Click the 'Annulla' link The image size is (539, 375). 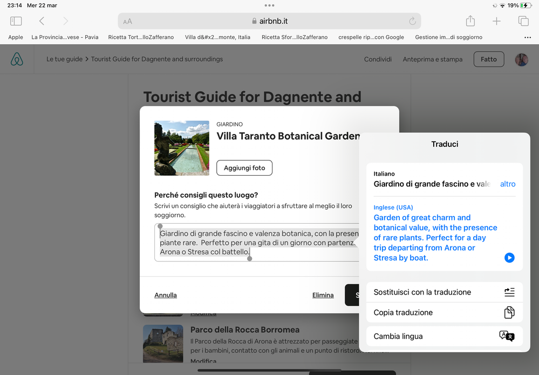pos(166,295)
